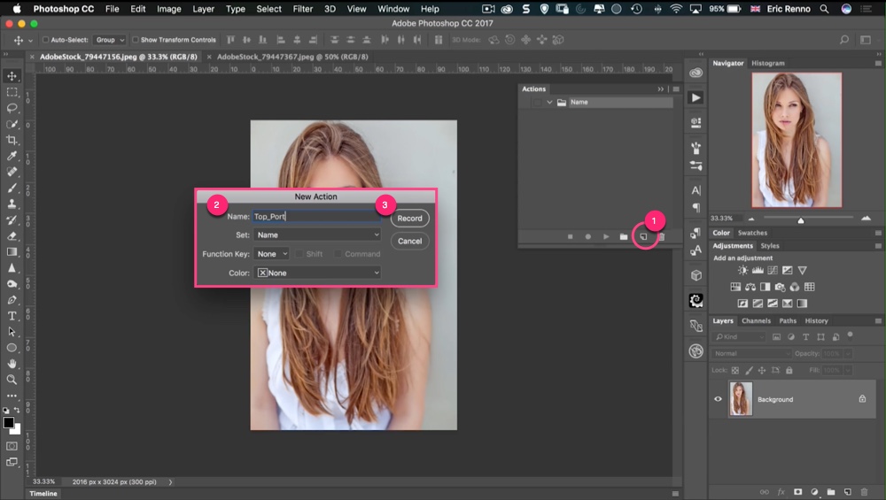Click the action Name text field
This screenshot has height=500, width=886.
point(315,216)
